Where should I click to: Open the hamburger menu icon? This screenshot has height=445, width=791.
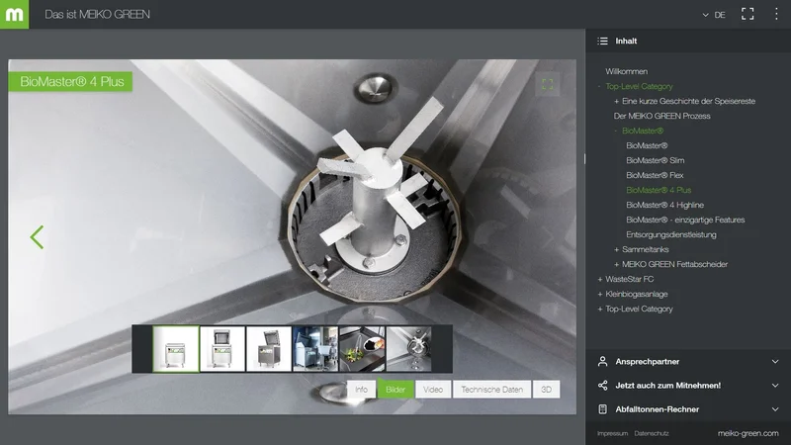pyautogui.click(x=775, y=15)
